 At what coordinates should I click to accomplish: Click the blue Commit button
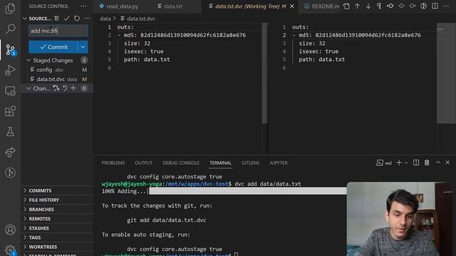53,47
